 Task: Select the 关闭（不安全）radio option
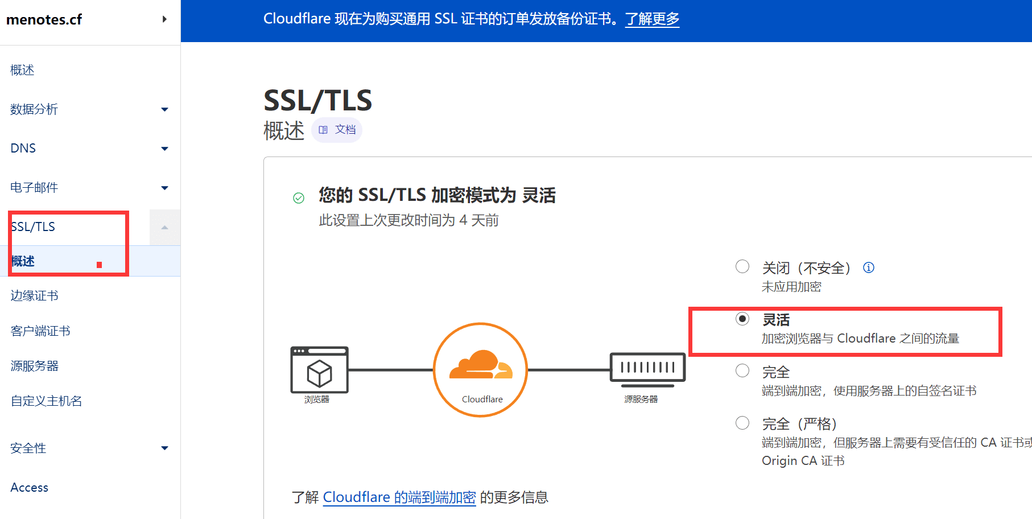(x=742, y=266)
